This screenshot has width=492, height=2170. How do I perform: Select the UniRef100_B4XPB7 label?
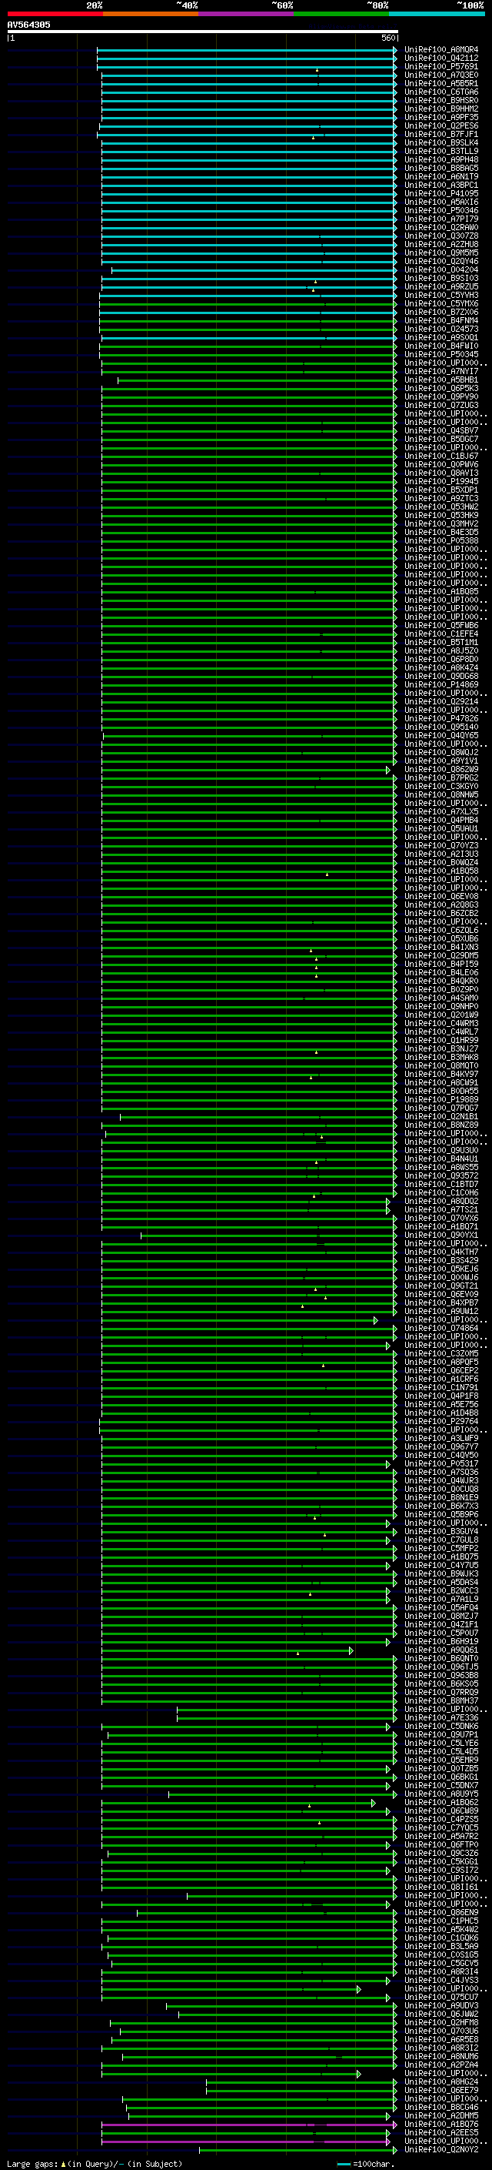tap(441, 1303)
